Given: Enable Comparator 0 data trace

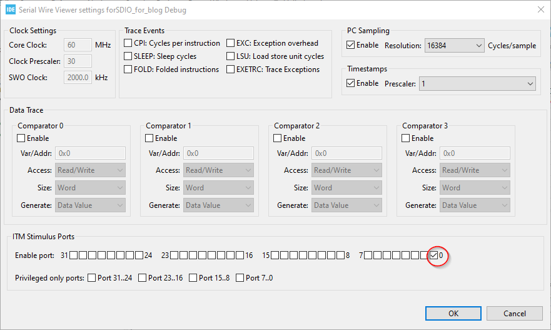Looking at the screenshot, I should pos(21,138).
